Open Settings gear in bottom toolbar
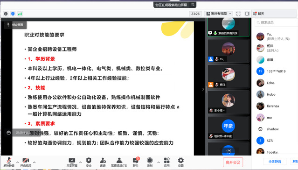This screenshot has height=170, width=298. [x=181, y=162]
